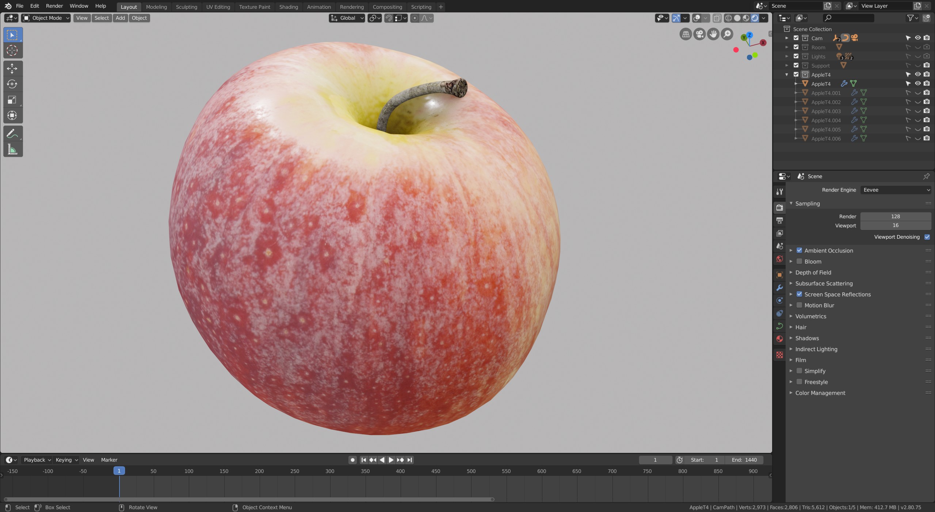Switch to Solid viewport shading

737,18
